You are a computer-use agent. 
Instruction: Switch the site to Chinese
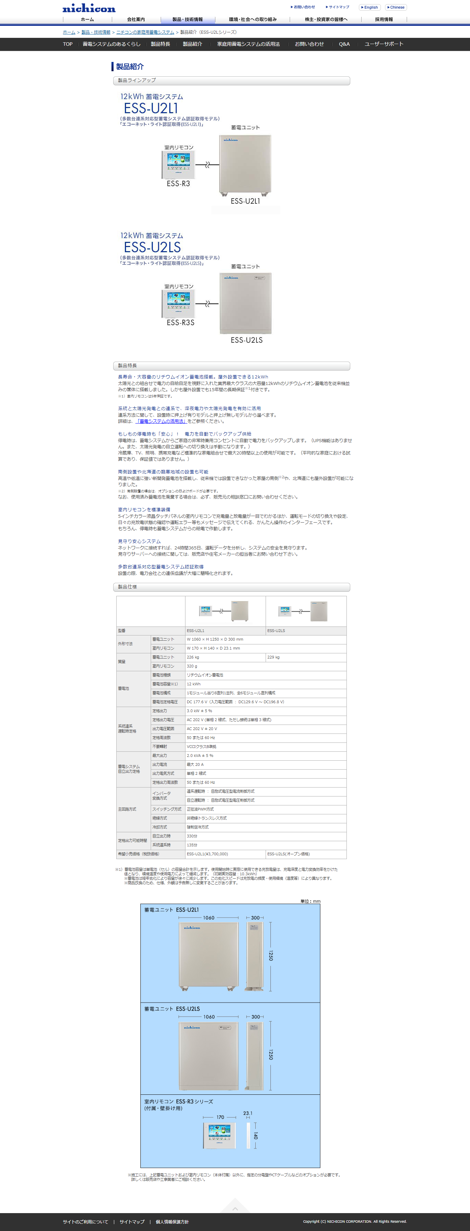pyautogui.click(x=396, y=7)
